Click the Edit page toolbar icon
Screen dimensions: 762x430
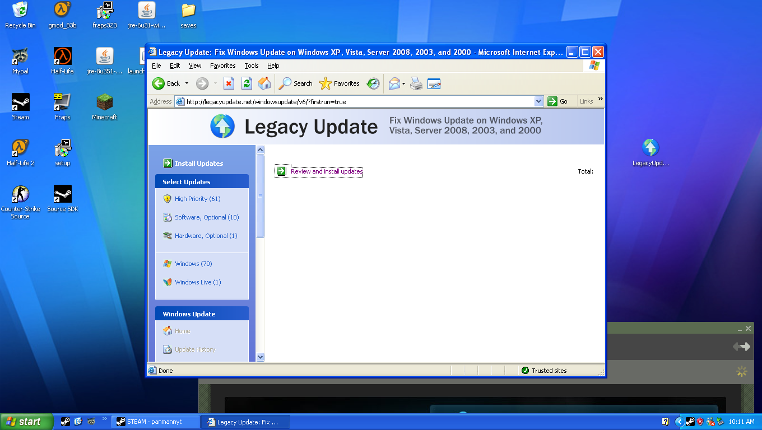tap(434, 83)
